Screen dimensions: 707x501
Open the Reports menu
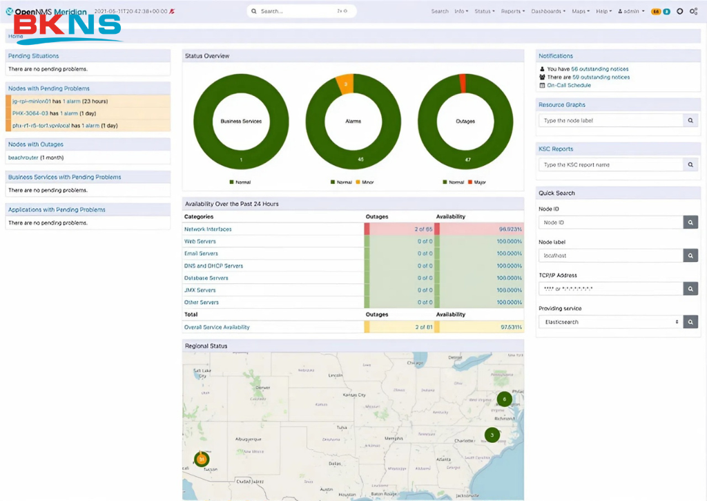pyautogui.click(x=512, y=12)
